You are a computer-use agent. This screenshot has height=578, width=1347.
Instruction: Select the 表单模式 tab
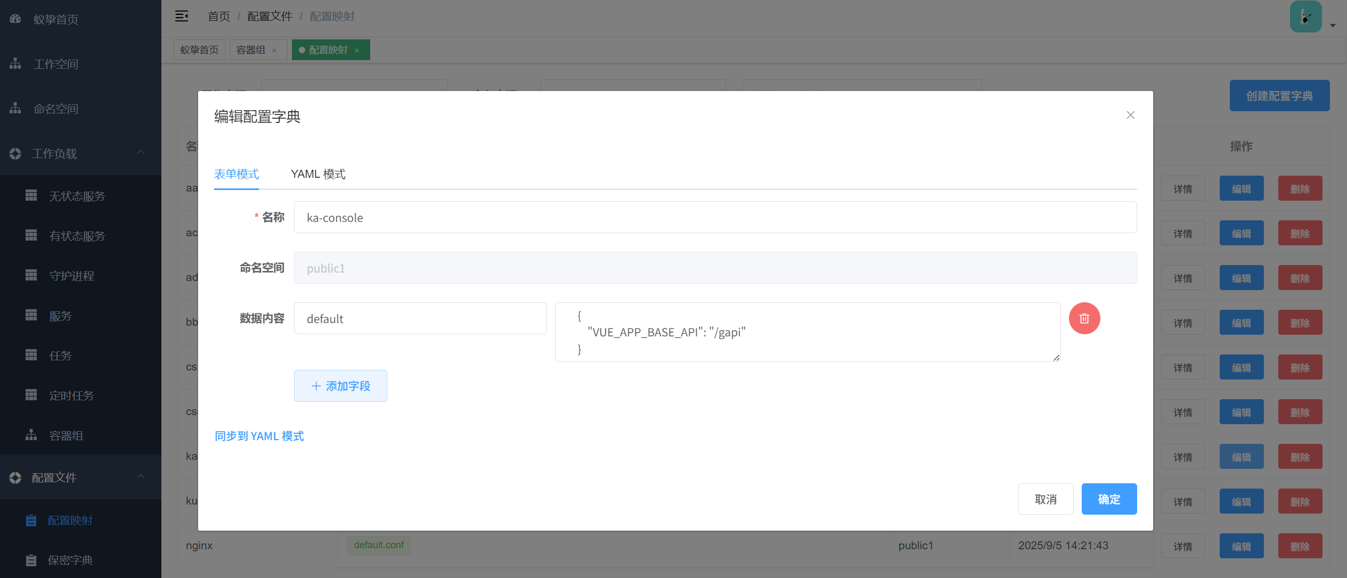[x=236, y=174]
